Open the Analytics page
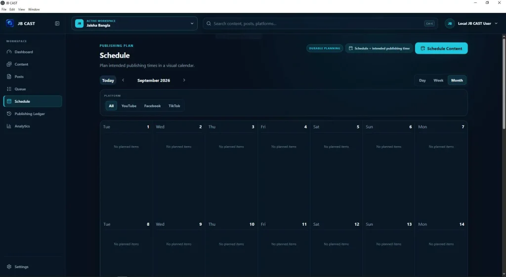Viewport: 506px width, 277px height. pos(33,126)
